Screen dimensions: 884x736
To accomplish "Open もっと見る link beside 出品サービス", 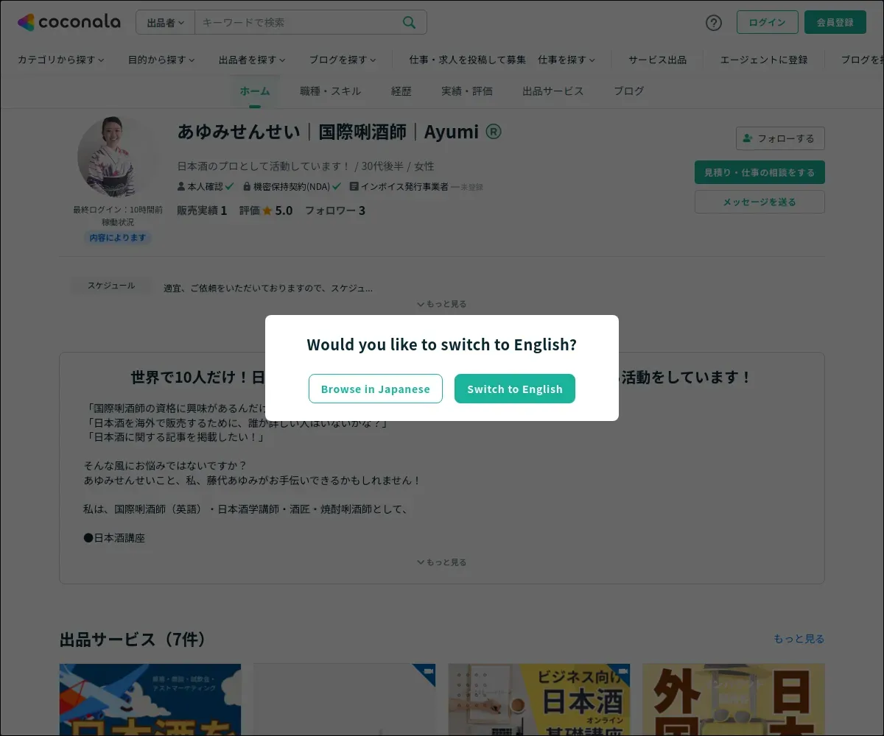I will tap(799, 639).
